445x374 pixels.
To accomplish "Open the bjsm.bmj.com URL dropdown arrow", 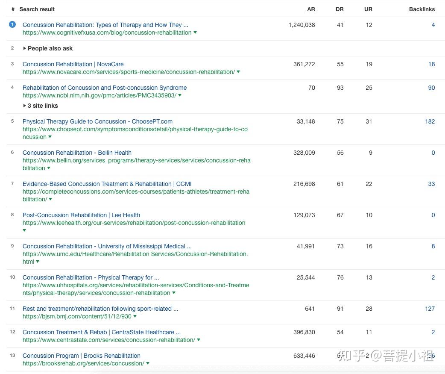I will pyautogui.click(x=135, y=316).
